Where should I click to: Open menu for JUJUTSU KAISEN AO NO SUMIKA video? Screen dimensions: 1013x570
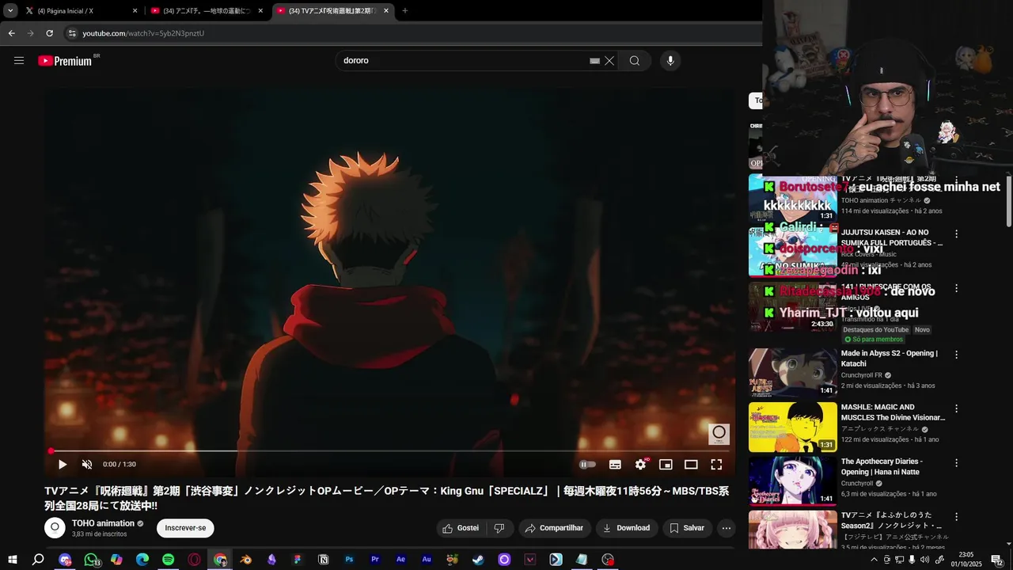click(x=957, y=234)
